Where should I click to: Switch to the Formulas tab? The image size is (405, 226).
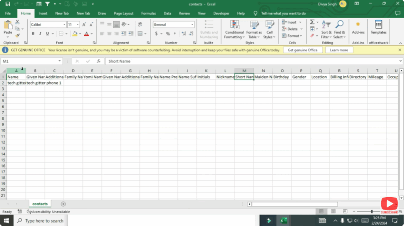coord(149,13)
